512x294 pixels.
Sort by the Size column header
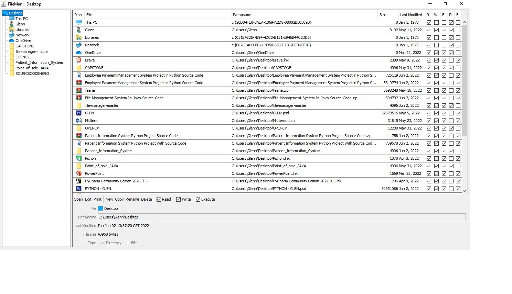[383, 15]
